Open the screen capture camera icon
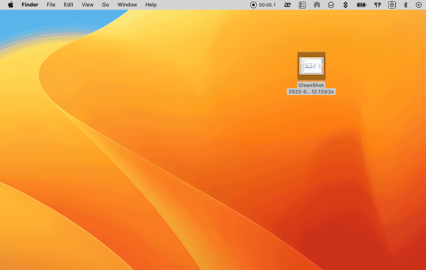 [392, 5]
